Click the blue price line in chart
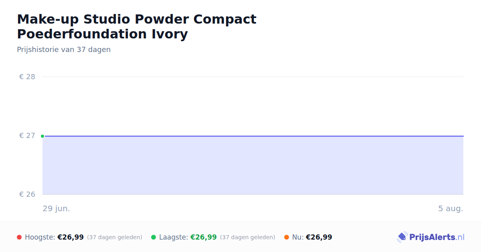Viewport: 481px width, 252px height. pyautogui.click(x=253, y=136)
